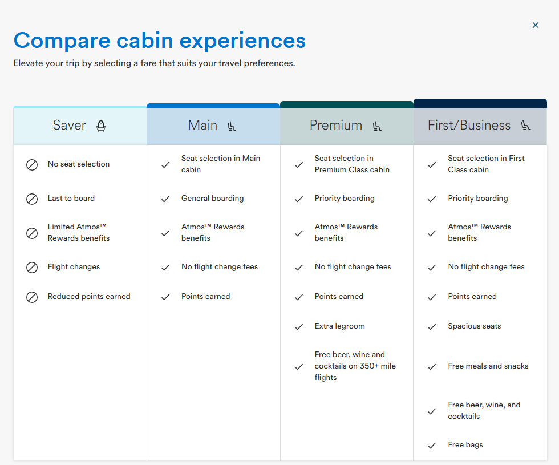Click the Last to board prohibited icon
Image resolution: width=559 pixels, height=465 pixels.
click(32, 199)
